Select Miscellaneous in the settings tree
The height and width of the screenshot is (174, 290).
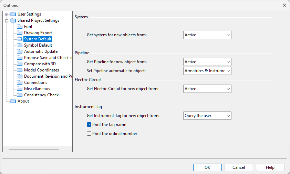(x=37, y=89)
